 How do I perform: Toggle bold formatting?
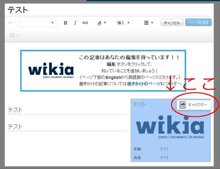pyautogui.click(x=65, y=23)
